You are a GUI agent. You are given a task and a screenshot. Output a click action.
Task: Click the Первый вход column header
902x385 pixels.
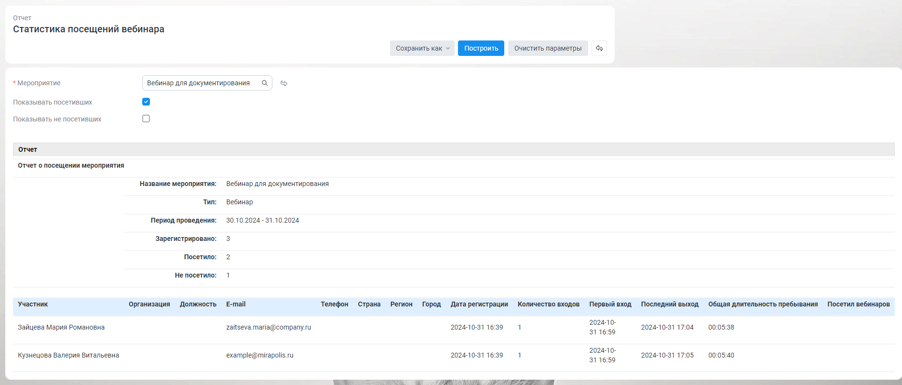610,304
